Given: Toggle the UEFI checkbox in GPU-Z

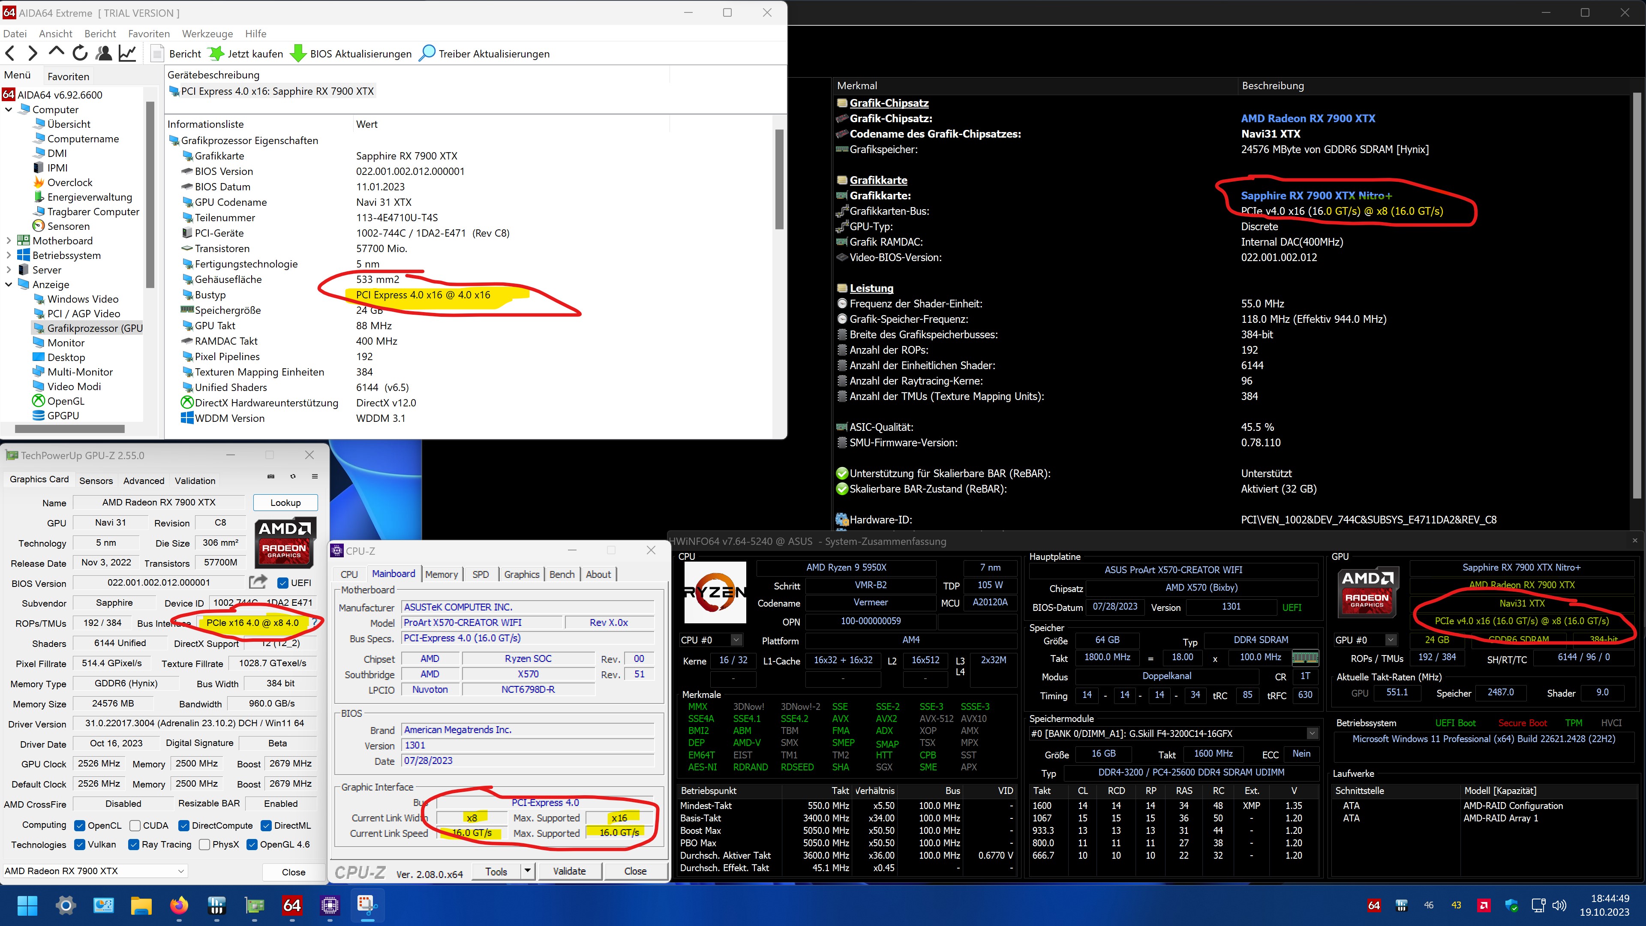Looking at the screenshot, I should tap(283, 583).
